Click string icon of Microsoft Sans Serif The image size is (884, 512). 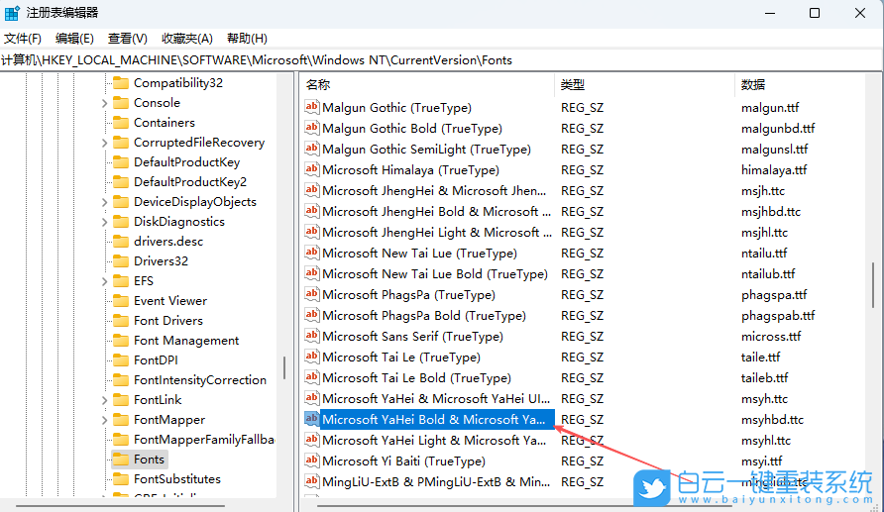coord(312,337)
